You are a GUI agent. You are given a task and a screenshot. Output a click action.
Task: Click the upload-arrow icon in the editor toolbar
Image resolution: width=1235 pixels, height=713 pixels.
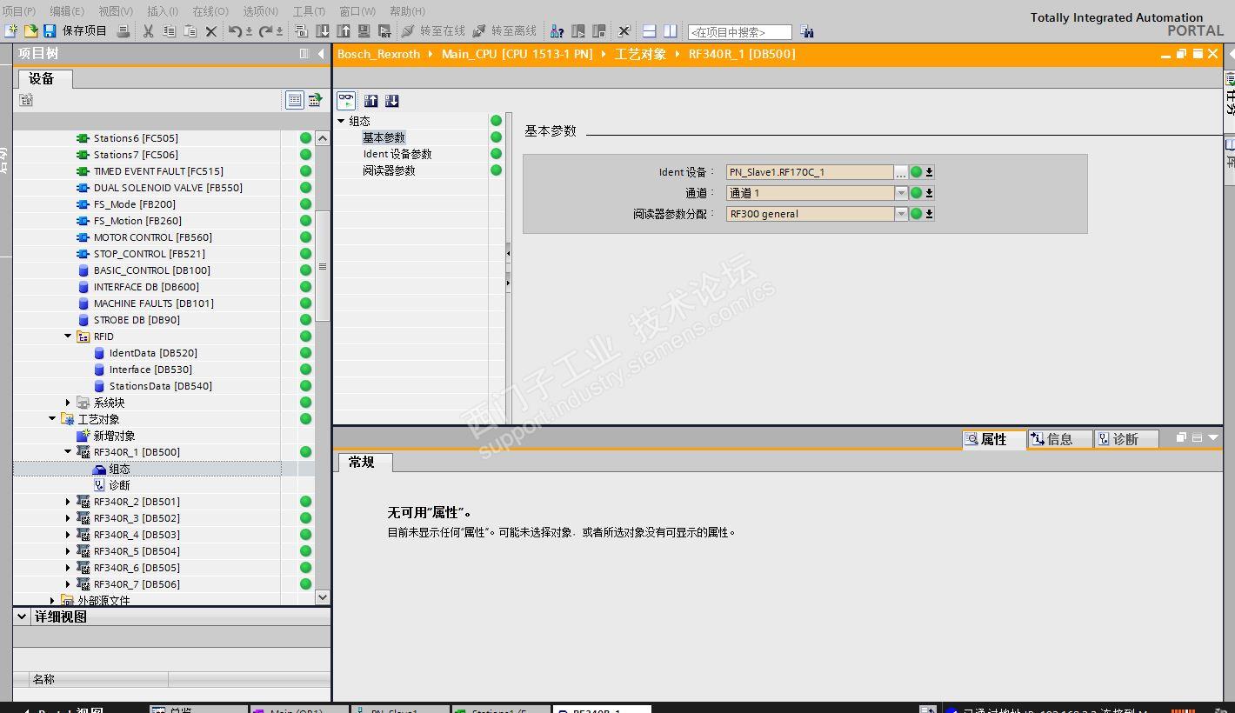coord(371,101)
